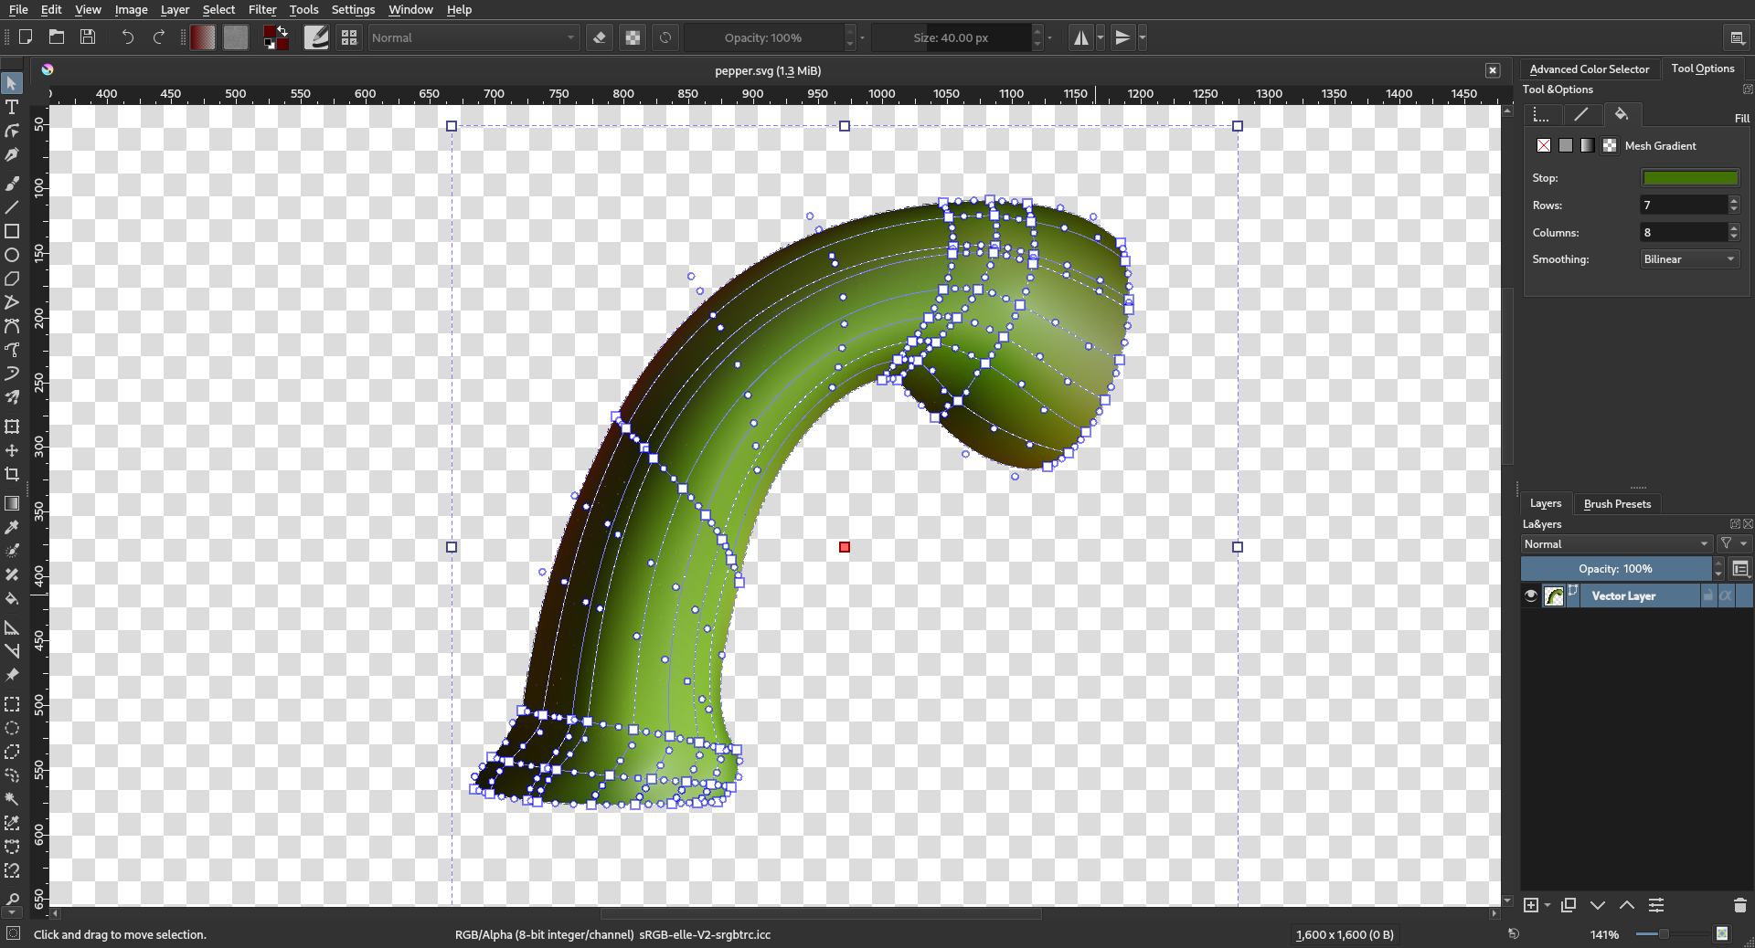
Task: Delete the layer with the trash icon
Action: coord(1739,905)
